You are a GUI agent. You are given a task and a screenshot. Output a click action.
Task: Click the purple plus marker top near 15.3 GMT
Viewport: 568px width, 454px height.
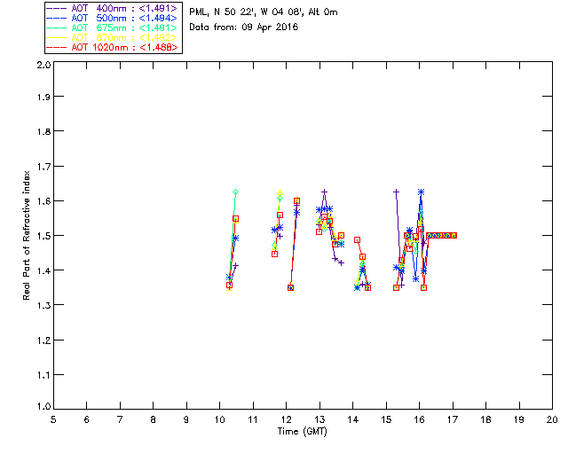[x=397, y=192]
